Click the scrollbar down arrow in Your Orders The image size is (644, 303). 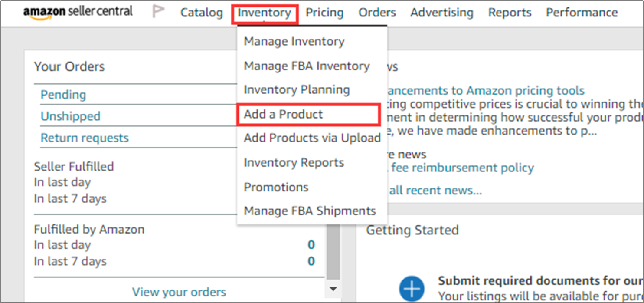333,288
